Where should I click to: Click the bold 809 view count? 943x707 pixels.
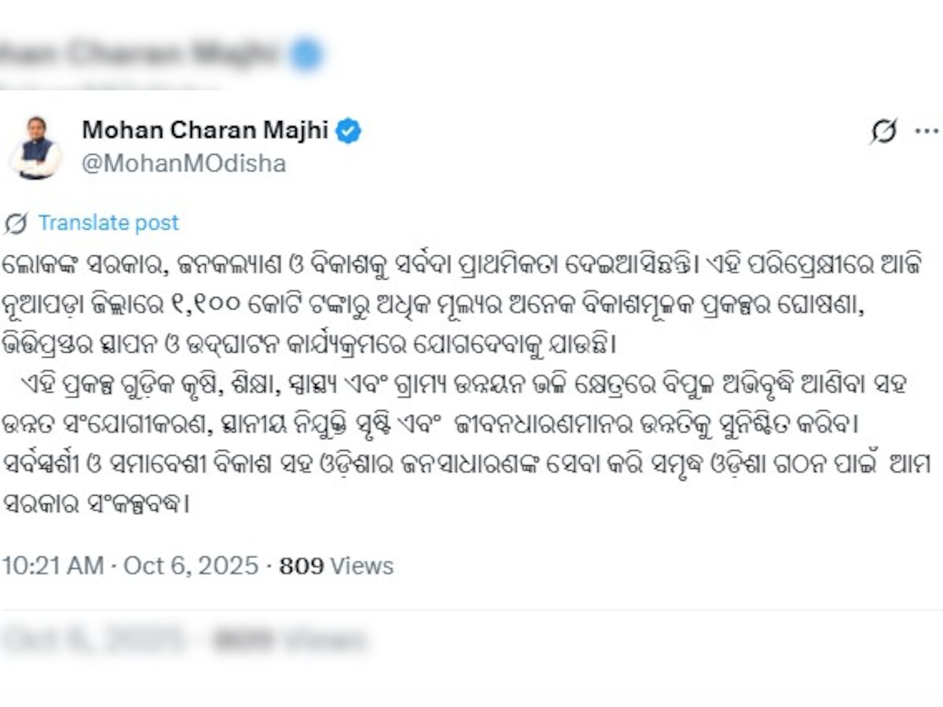tap(302, 566)
